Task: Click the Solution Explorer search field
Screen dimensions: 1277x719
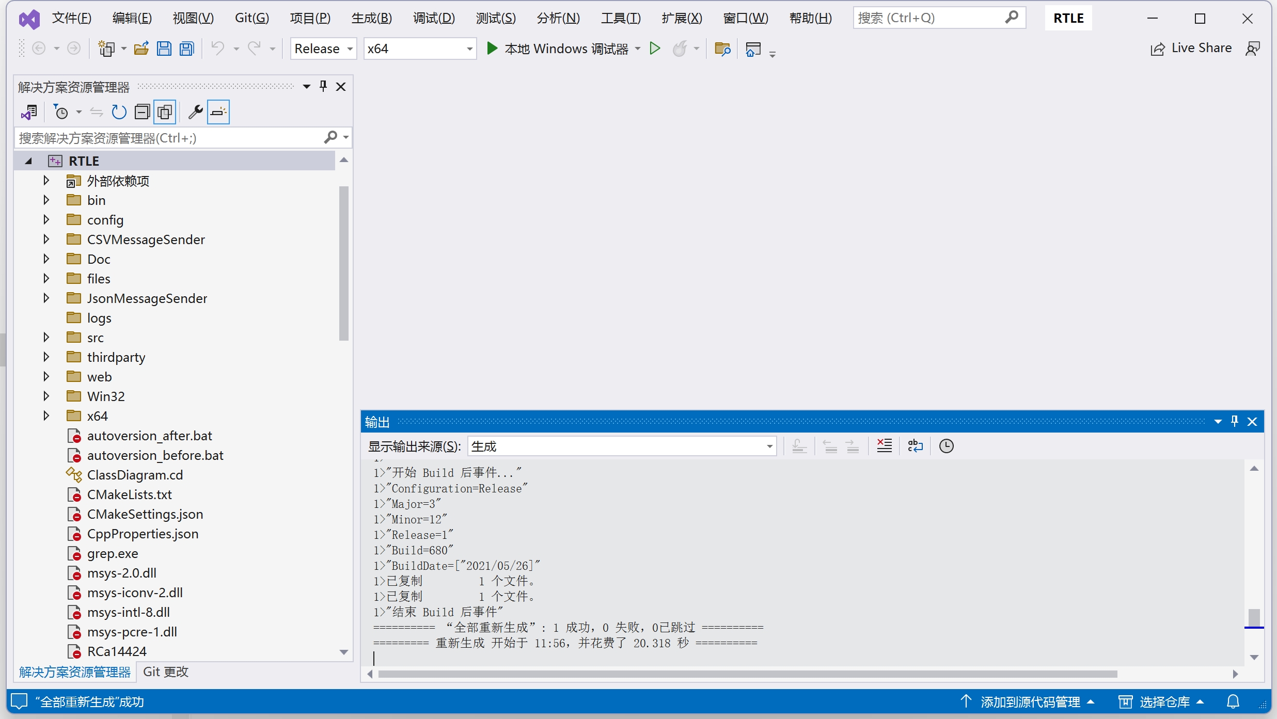Action: click(x=169, y=138)
